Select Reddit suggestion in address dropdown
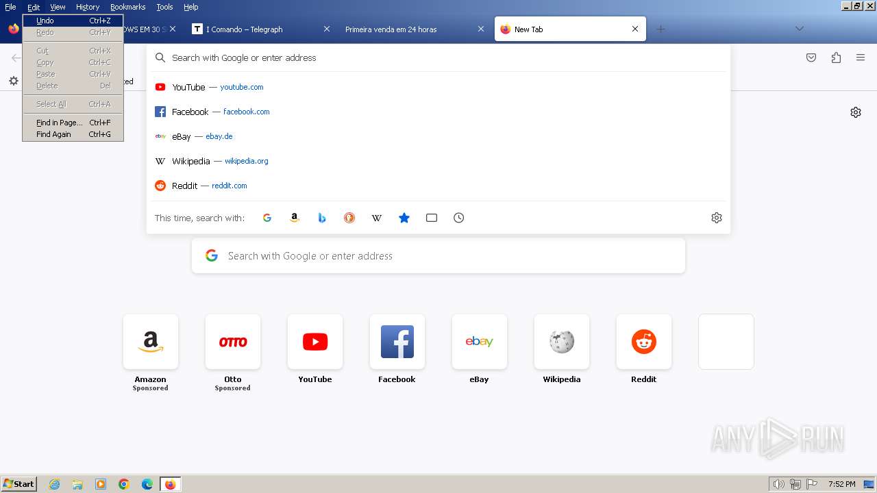Screen dimensions: 877x493 tap(438, 186)
